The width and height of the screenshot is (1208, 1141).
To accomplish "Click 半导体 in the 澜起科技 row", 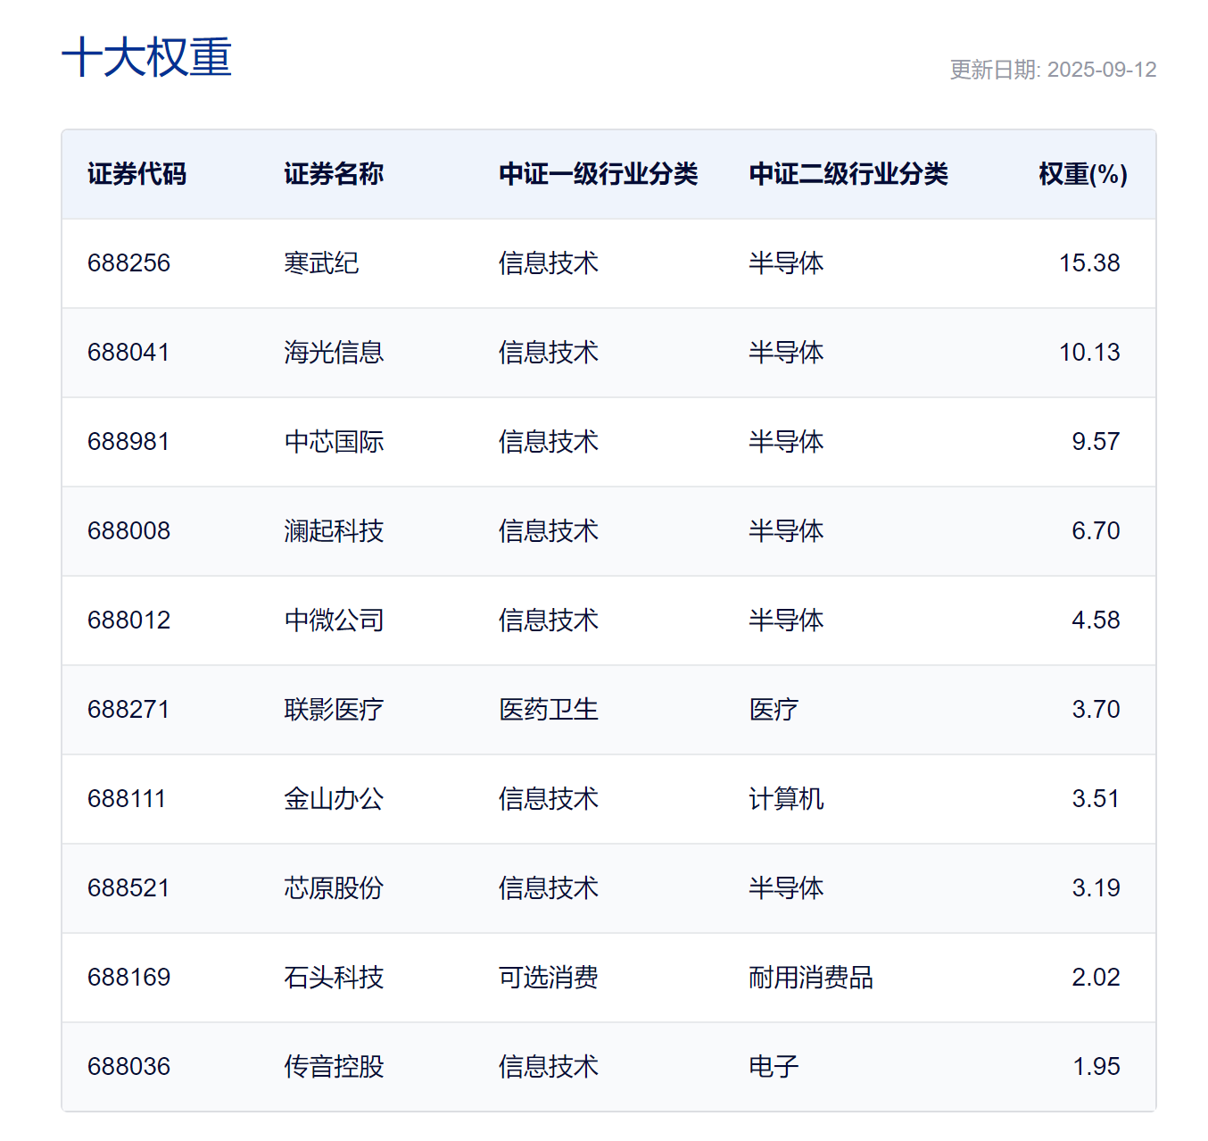I will click(786, 531).
